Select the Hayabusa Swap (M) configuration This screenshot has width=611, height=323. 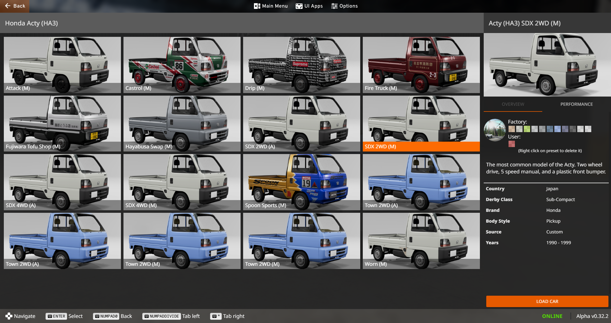coord(182,124)
